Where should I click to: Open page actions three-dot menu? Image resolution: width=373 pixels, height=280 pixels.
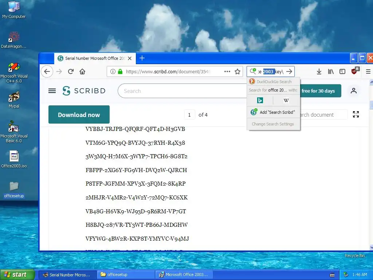tap(227, 71)
